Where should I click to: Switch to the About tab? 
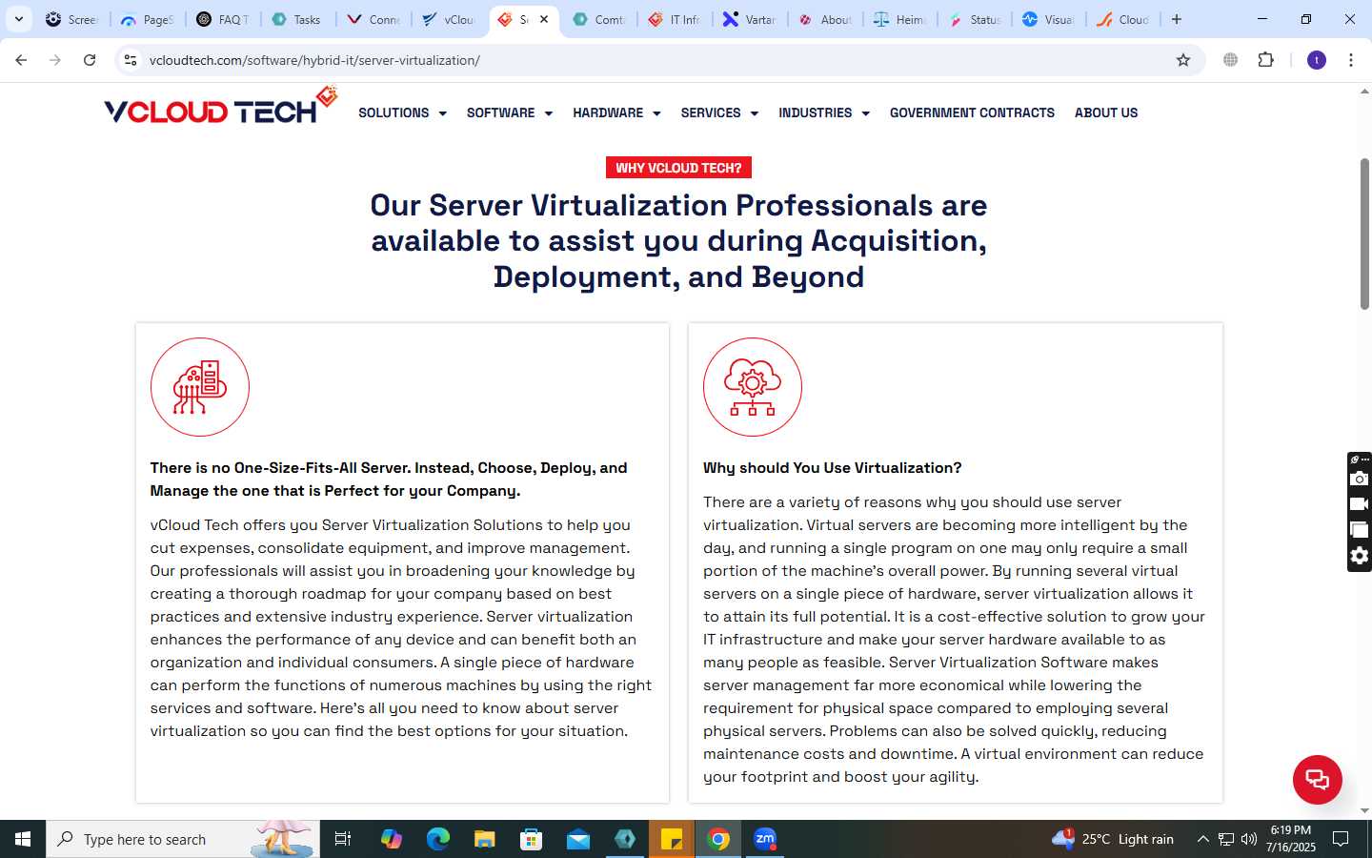(825, 19)
